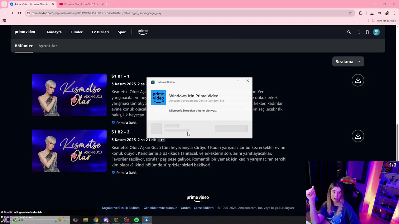The height and width of the screenshot is (224, 399).
Task: Open Geri bildirimde bulunun link
Action: (160, 208)
